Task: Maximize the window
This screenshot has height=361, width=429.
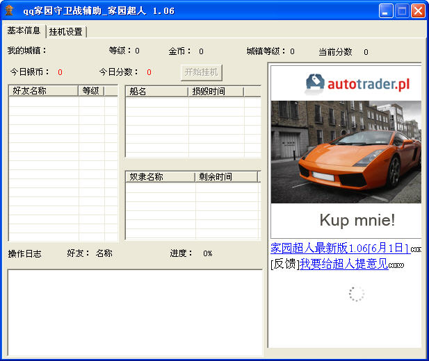Action: [x=403, y=10]
